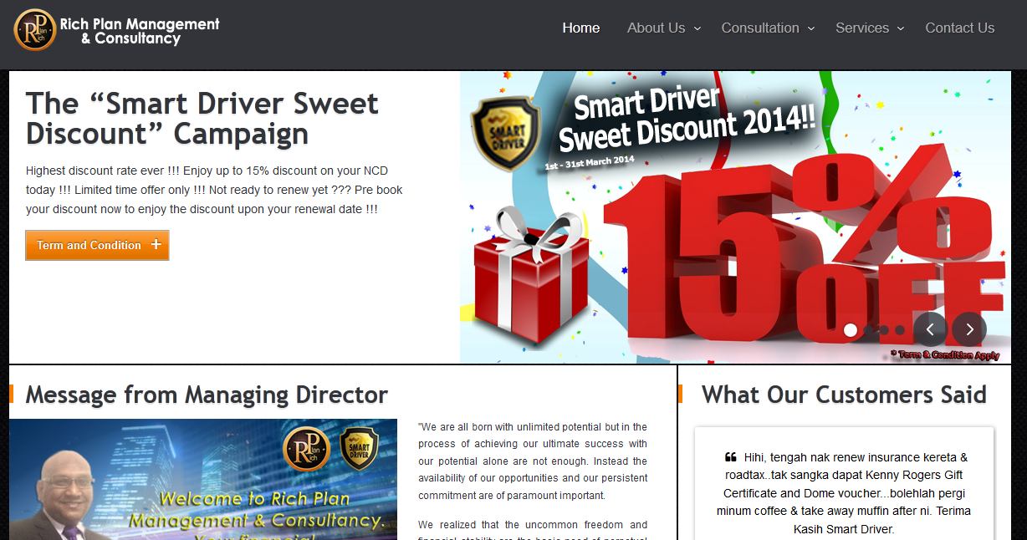Click the '1st - 31st March 2014' date text
Image resolution: width=1027 pixels, height=540 pixels.
590,163
